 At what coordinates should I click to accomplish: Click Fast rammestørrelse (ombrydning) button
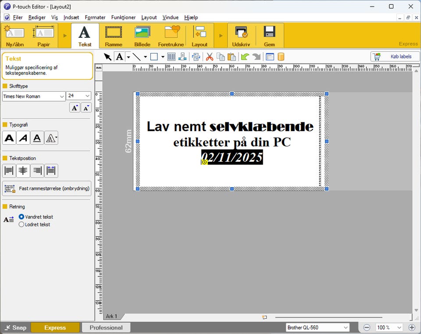click(47, 188)
